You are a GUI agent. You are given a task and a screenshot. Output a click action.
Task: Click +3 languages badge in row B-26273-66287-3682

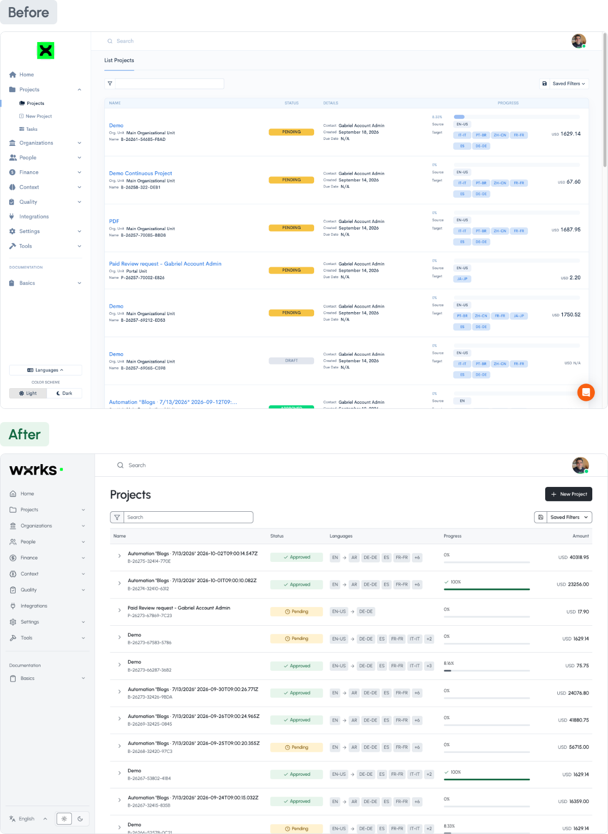point(429,666)
